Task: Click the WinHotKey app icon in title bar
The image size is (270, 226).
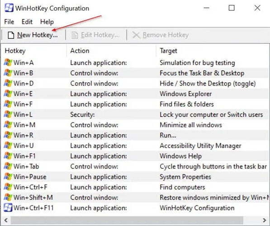Action: click(9, 8)
